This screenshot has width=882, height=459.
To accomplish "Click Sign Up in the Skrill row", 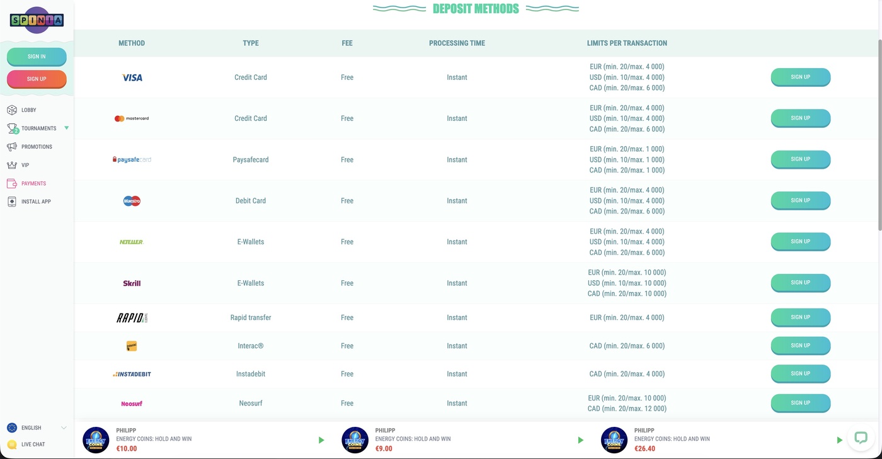I will [x=801, y=283].
